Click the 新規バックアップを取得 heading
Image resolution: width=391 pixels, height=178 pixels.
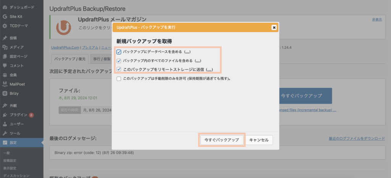[x=144, y=41]
